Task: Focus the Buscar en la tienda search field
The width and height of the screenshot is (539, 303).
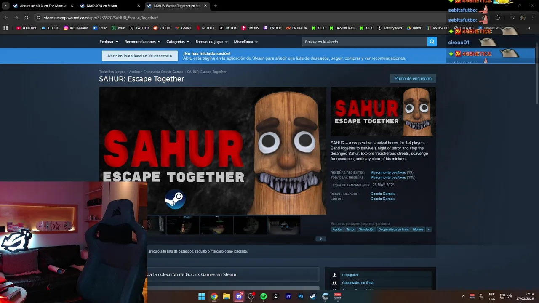Action: [x=364, y=42]
